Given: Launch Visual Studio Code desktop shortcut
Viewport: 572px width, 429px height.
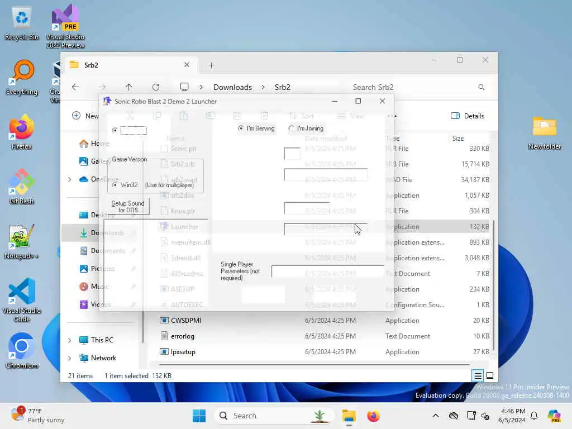Looking at the screenshot, I should (x=22, y=300).
